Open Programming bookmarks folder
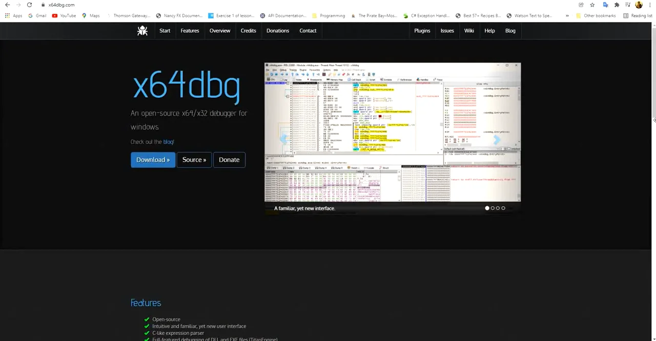Viewport: 656px width, 341px height. [329, 16]
